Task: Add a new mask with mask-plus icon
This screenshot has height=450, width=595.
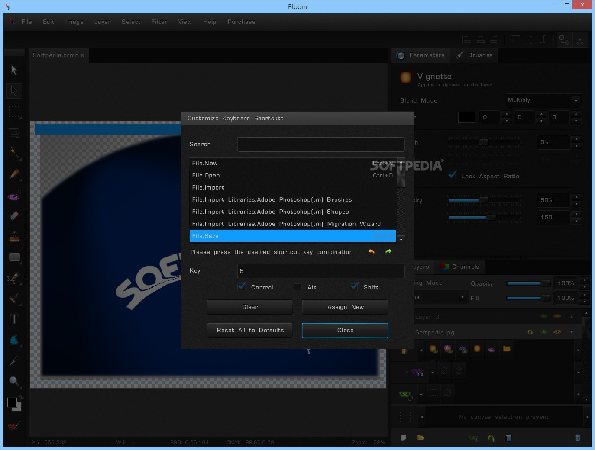Action: coord(474,438)
